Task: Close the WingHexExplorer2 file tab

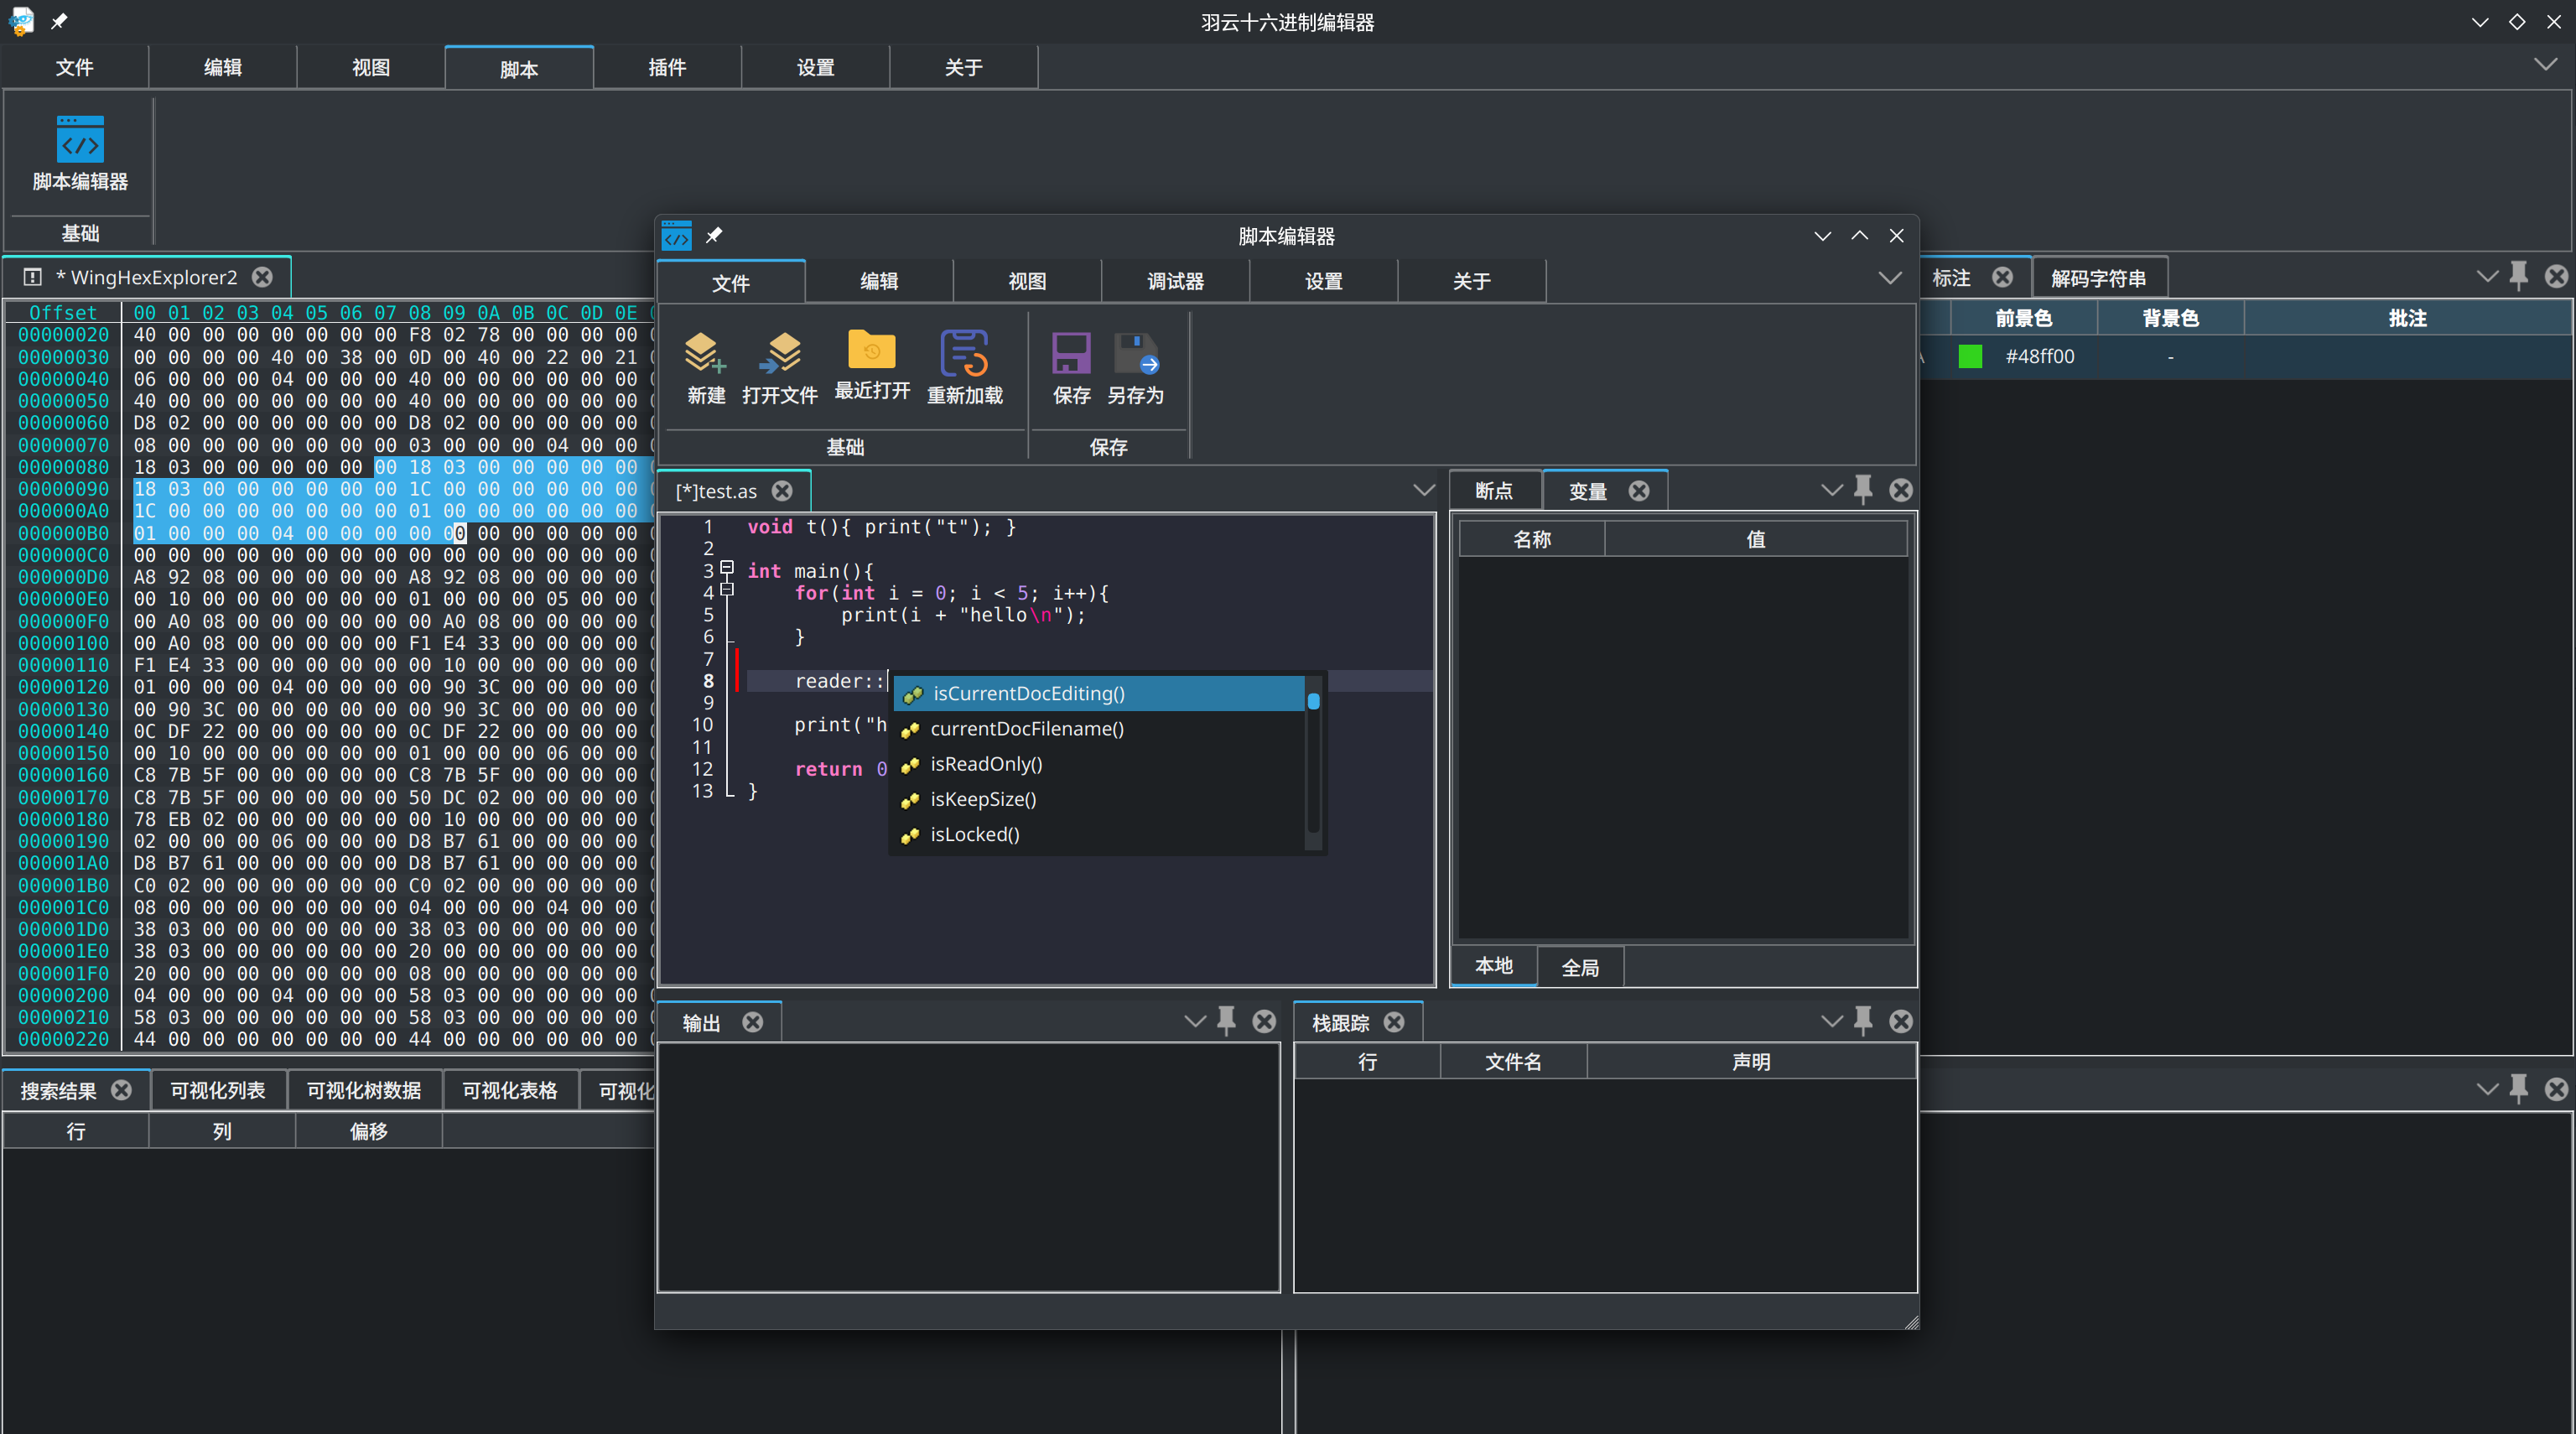Action: [x=262, y=277]
